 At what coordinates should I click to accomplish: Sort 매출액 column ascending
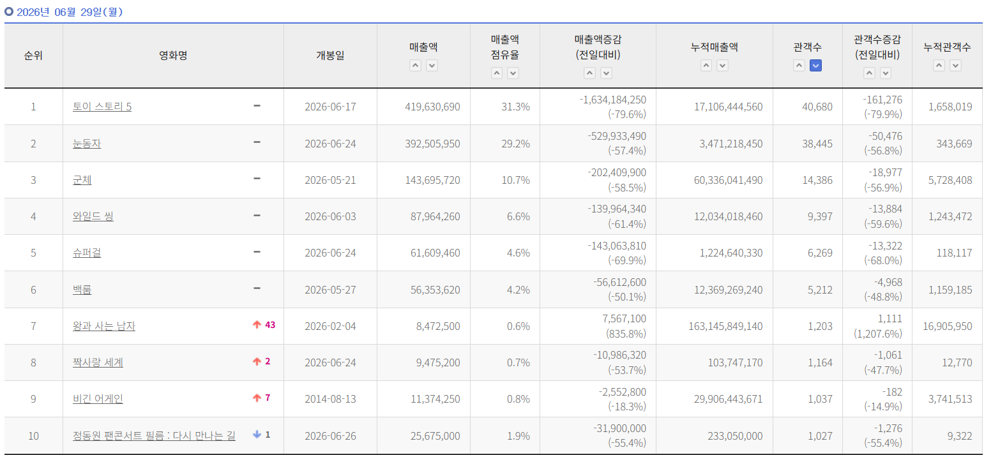coord(416,65)
